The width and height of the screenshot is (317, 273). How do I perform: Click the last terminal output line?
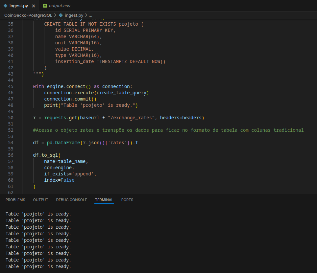pyautogui.click(x=38, y=266)
